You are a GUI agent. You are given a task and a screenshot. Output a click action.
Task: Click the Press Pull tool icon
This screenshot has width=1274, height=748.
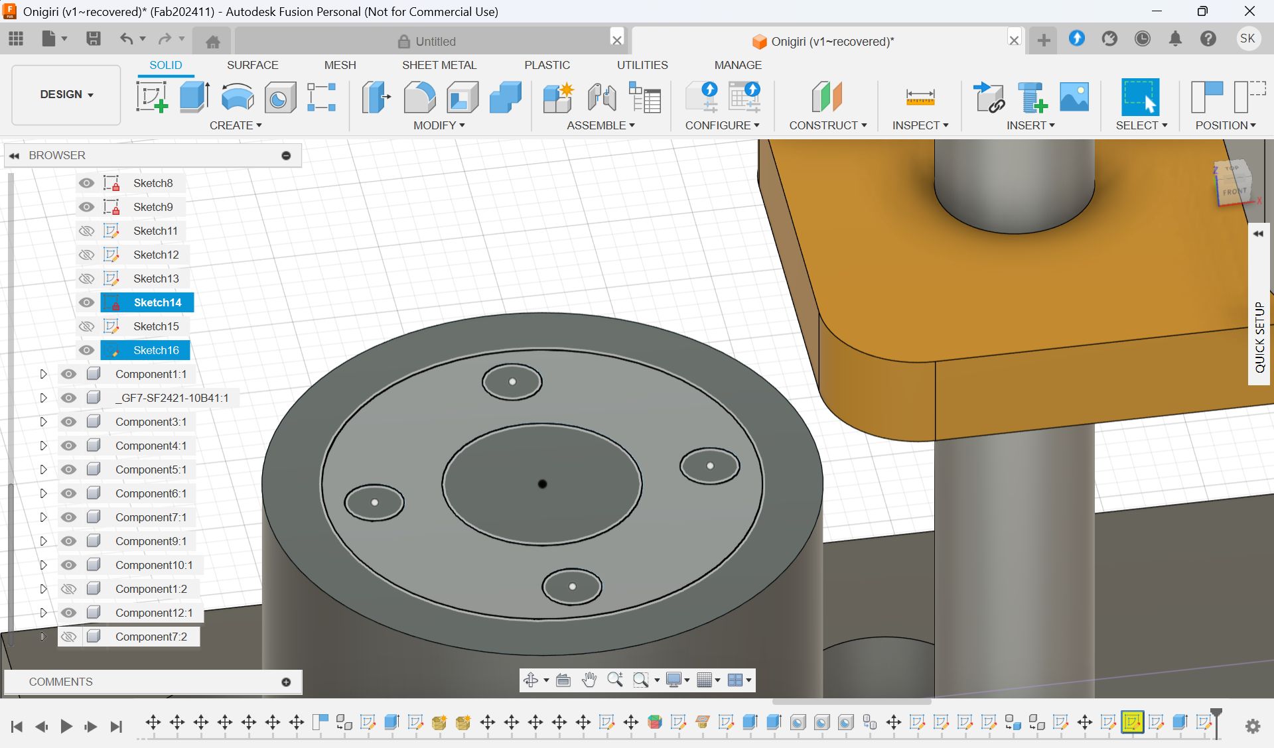376,97
